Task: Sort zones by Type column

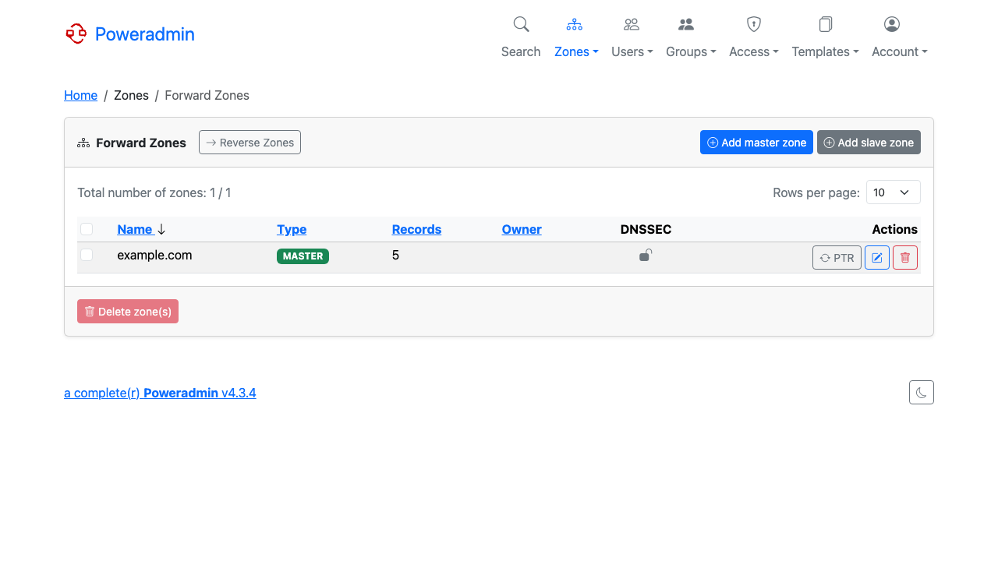Action: 292,229
